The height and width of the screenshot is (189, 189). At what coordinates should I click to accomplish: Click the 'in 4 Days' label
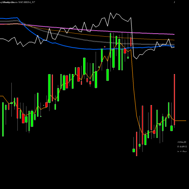[x=182, y=151]
